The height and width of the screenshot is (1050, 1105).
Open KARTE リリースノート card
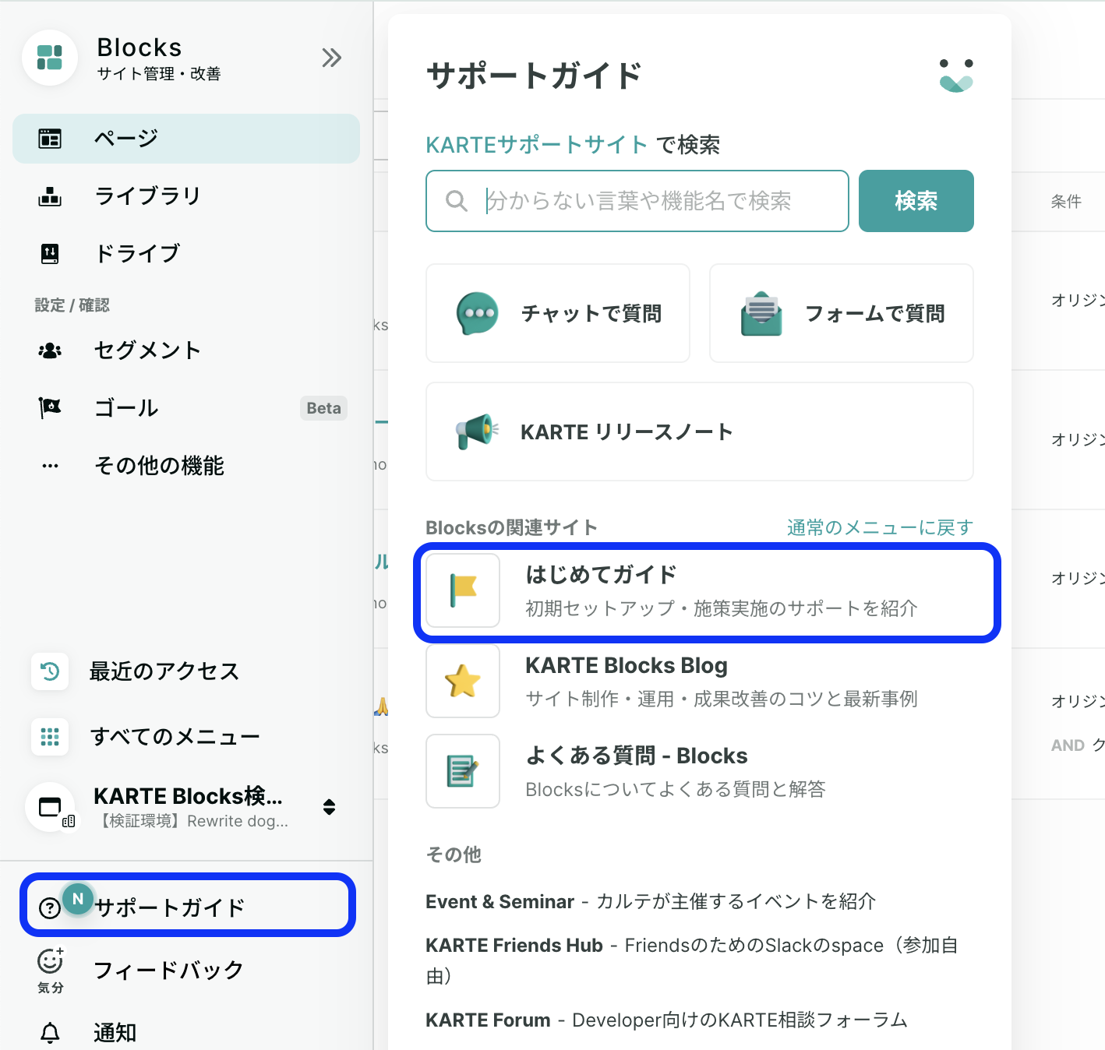click(x=700, y=432)
